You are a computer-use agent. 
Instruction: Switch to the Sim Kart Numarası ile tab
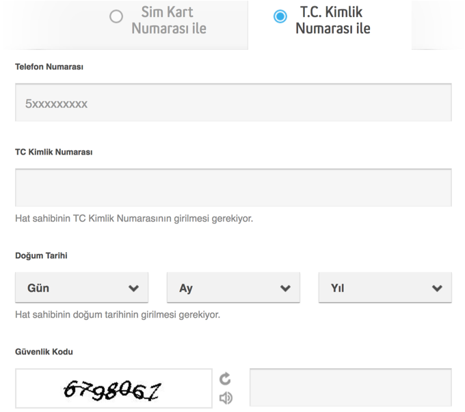159,20
